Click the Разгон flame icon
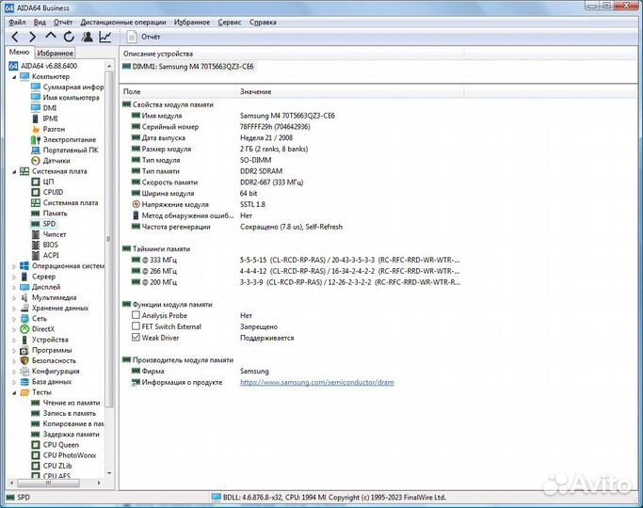Image resolution: width=643 pixels, height=508 pixels. click(36, 129)
